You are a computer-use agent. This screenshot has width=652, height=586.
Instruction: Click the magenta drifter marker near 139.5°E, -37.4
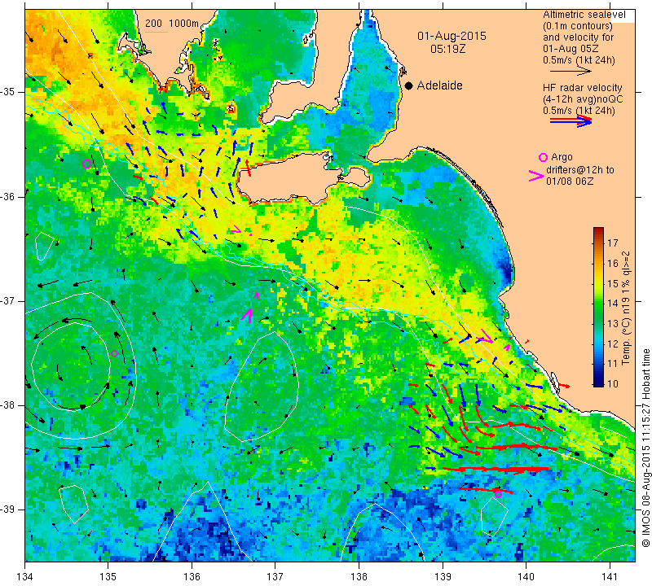[x=486, y=336]
